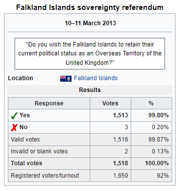
Task: Select the Yes vote count 1,513
Action: click(120, 115)
